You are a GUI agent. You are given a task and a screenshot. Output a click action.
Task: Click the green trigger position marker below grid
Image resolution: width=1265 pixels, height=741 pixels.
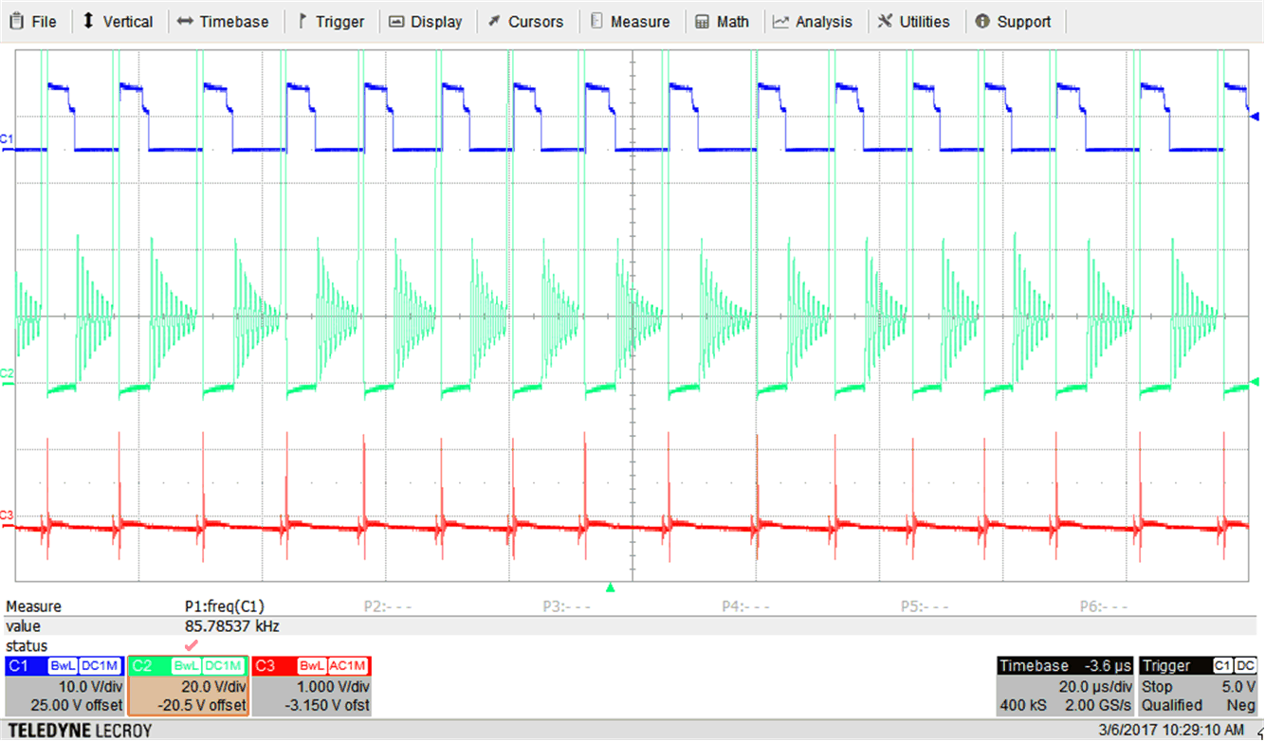(x=610, y=587)
